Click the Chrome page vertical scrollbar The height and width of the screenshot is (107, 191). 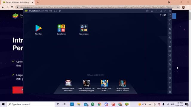click(190, 16)
